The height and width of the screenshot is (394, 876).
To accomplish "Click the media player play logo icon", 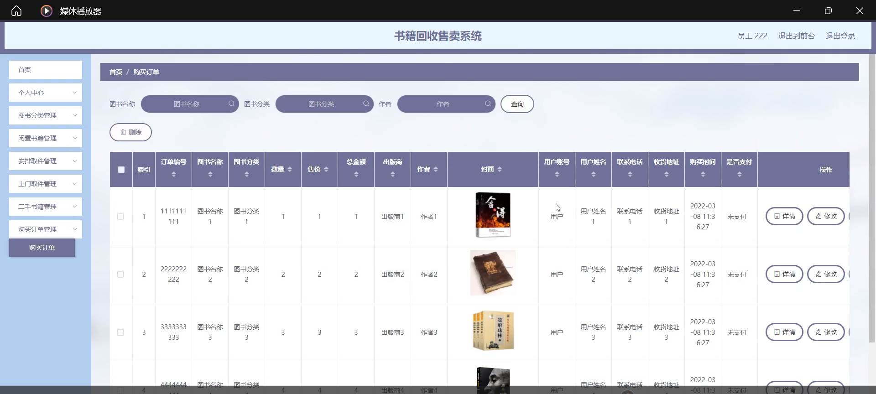I will [47, 10].
